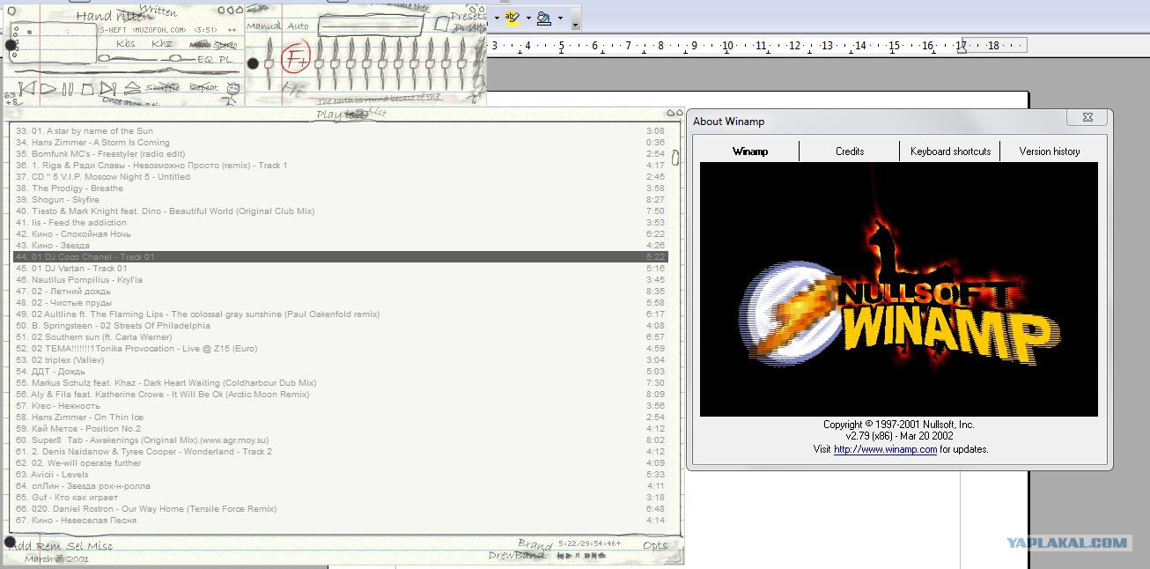
Task: Open the Version history tab
Action: 1049,151
